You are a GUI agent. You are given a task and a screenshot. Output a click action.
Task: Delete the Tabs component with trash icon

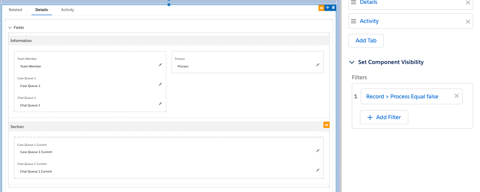tap(333, 8)
